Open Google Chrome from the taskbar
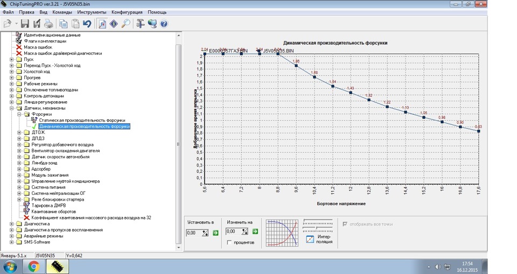The image size is (517, 274). click(33, 265)
